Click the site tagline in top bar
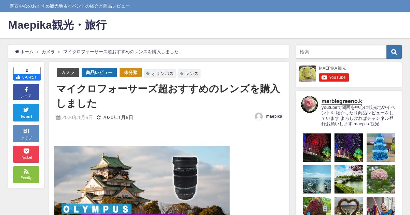The image size is (410, 215). click(70, 6)
